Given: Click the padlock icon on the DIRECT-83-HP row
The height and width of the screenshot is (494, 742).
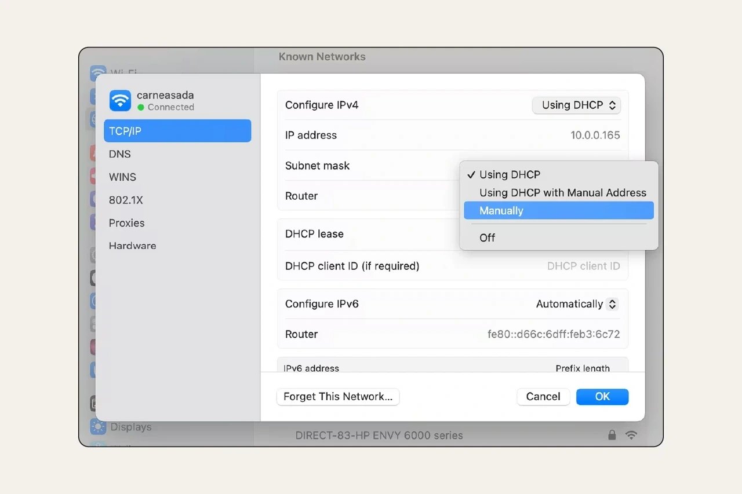Looking at the screenshot, I should click(x=612, y=435).
